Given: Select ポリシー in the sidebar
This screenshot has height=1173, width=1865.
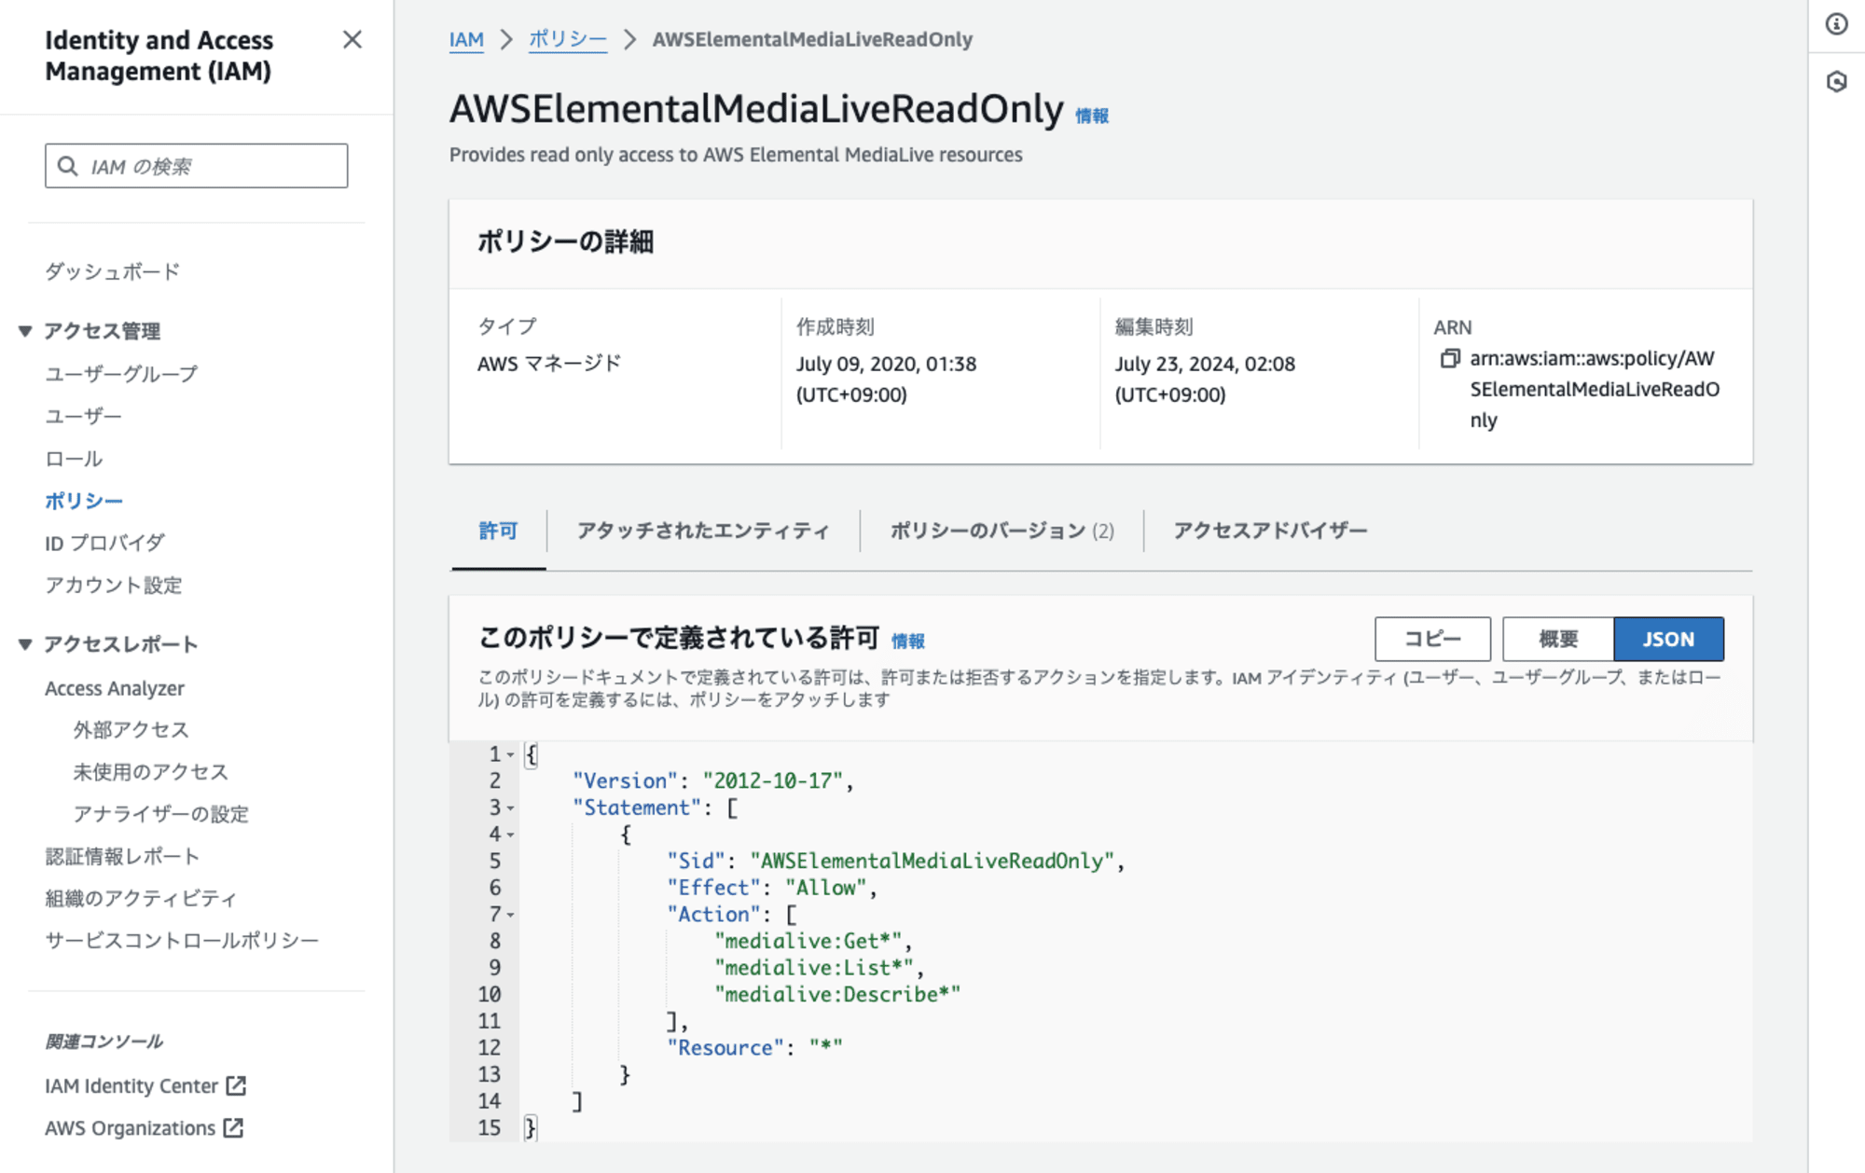Looking at the screenshot, I should pos(84,501).
